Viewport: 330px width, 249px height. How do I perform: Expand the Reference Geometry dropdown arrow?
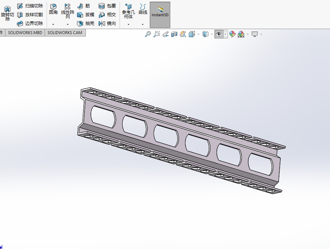click(x=128, y=24)
